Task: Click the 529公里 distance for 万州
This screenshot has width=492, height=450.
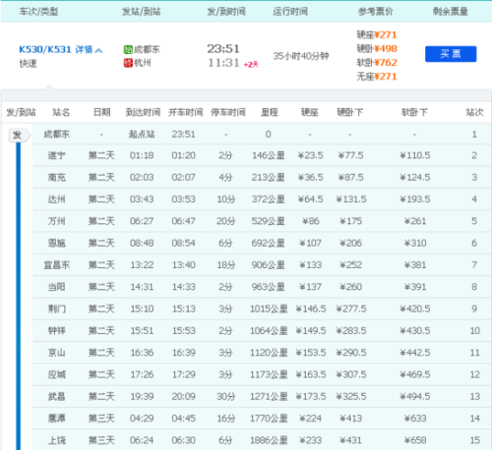Action: (268, 221)
